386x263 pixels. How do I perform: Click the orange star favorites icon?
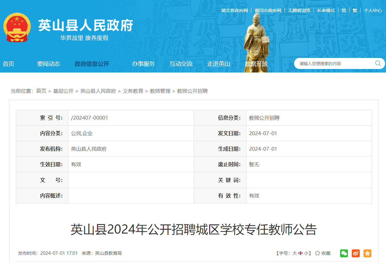point(367,253)
